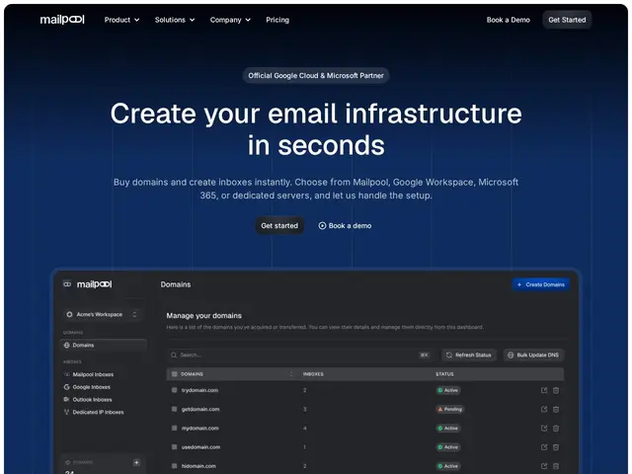Delete hidomain.com with the trash icon
The height and width of the screenshot is (474, 632).
tap(556, 466)
